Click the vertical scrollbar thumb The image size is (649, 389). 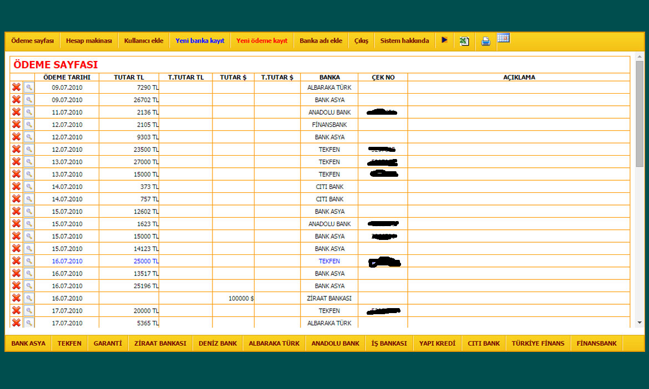click(x=640, y=114)
